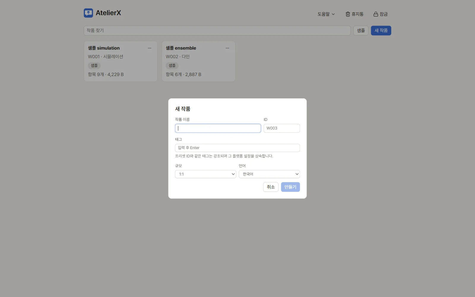Click text 'W002 · 다인'
This screenshot has width=475, height=297.
click(x=178, y=57)
